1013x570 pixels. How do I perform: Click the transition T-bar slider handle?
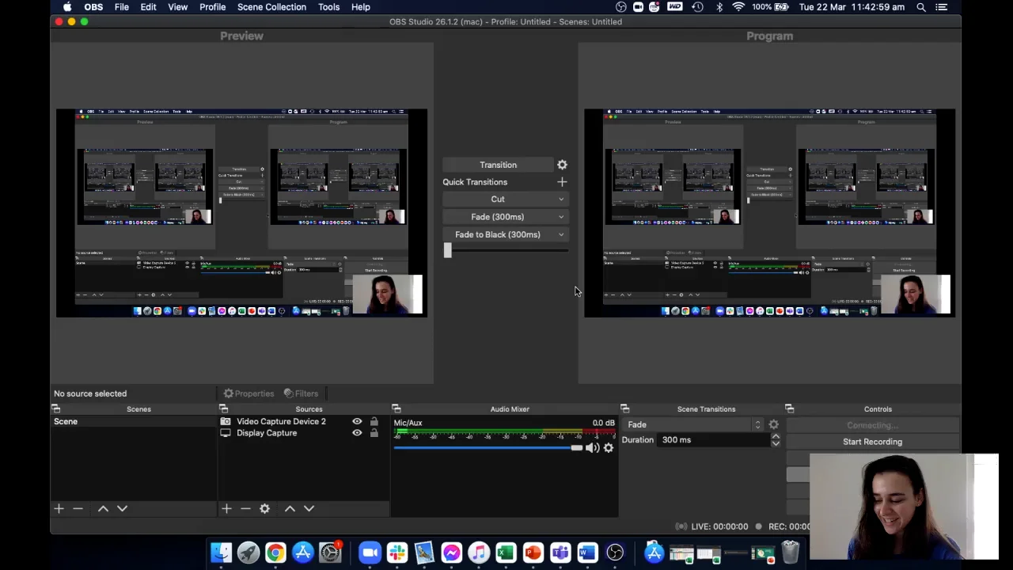pos(447,251)
